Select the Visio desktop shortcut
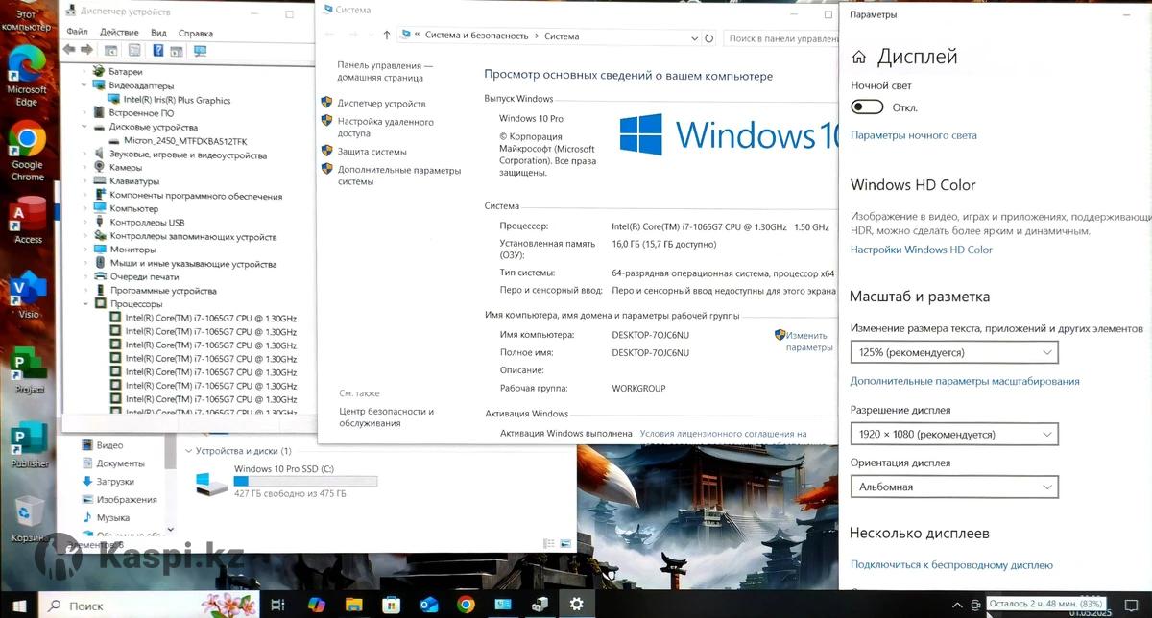 click(x=28, y=296)
